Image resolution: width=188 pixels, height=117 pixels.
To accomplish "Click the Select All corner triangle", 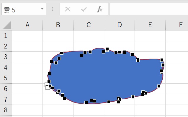I will tap(7, 25).
